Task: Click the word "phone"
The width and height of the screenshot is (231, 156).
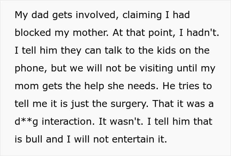Action: pyautogui.click(x=31, y=68)
